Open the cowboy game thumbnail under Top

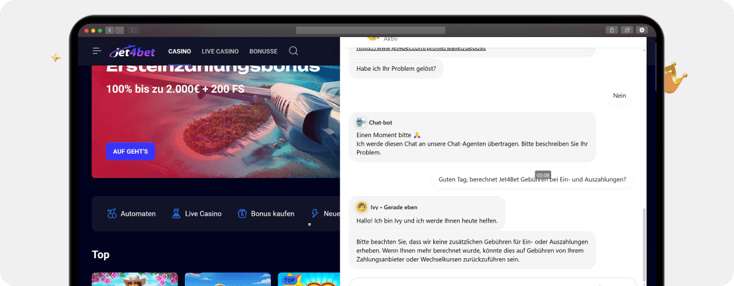coord(135,279)
